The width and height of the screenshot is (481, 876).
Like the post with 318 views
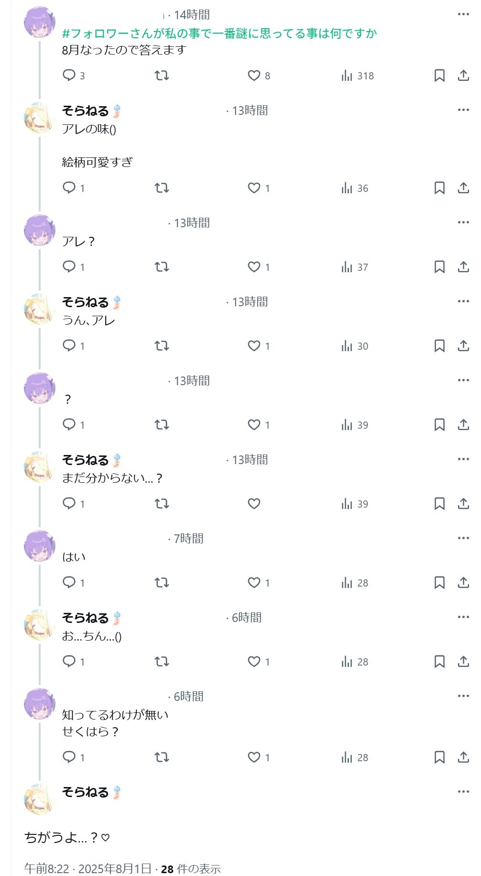[x=254, y=76]
